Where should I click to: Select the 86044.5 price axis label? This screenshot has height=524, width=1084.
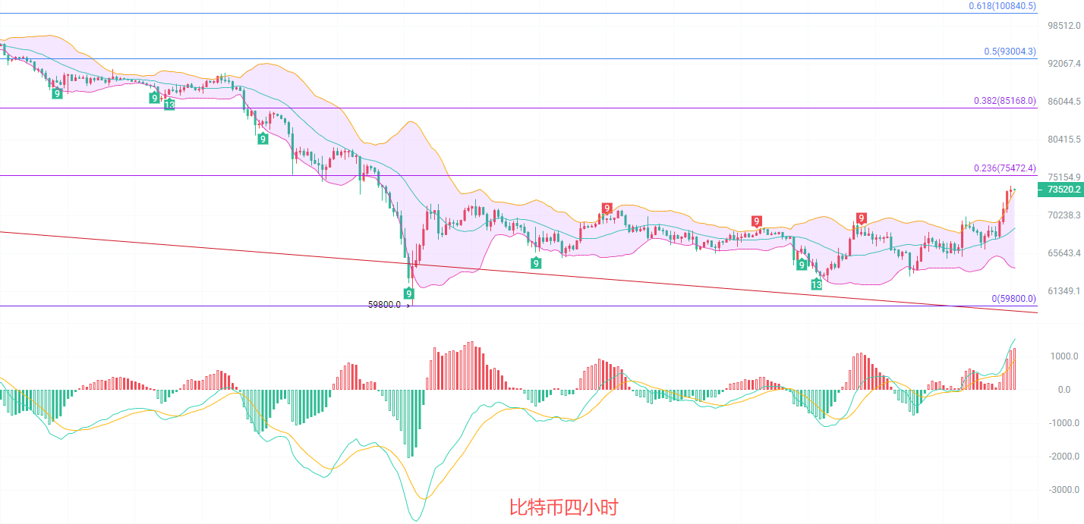pos(1064,102)
